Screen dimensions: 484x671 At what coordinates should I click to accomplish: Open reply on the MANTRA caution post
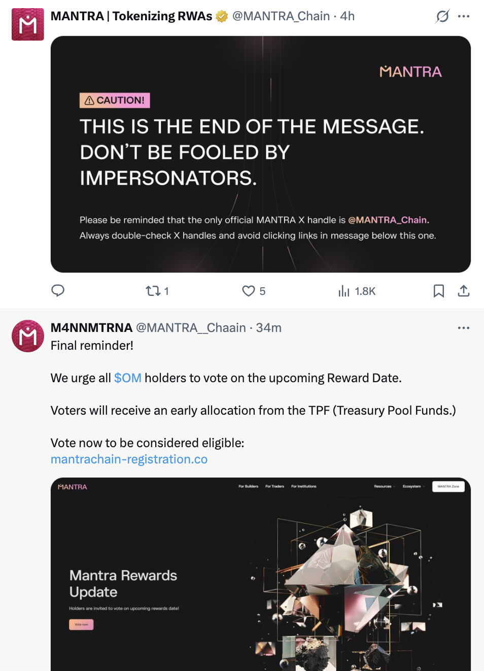coord(58,291)
